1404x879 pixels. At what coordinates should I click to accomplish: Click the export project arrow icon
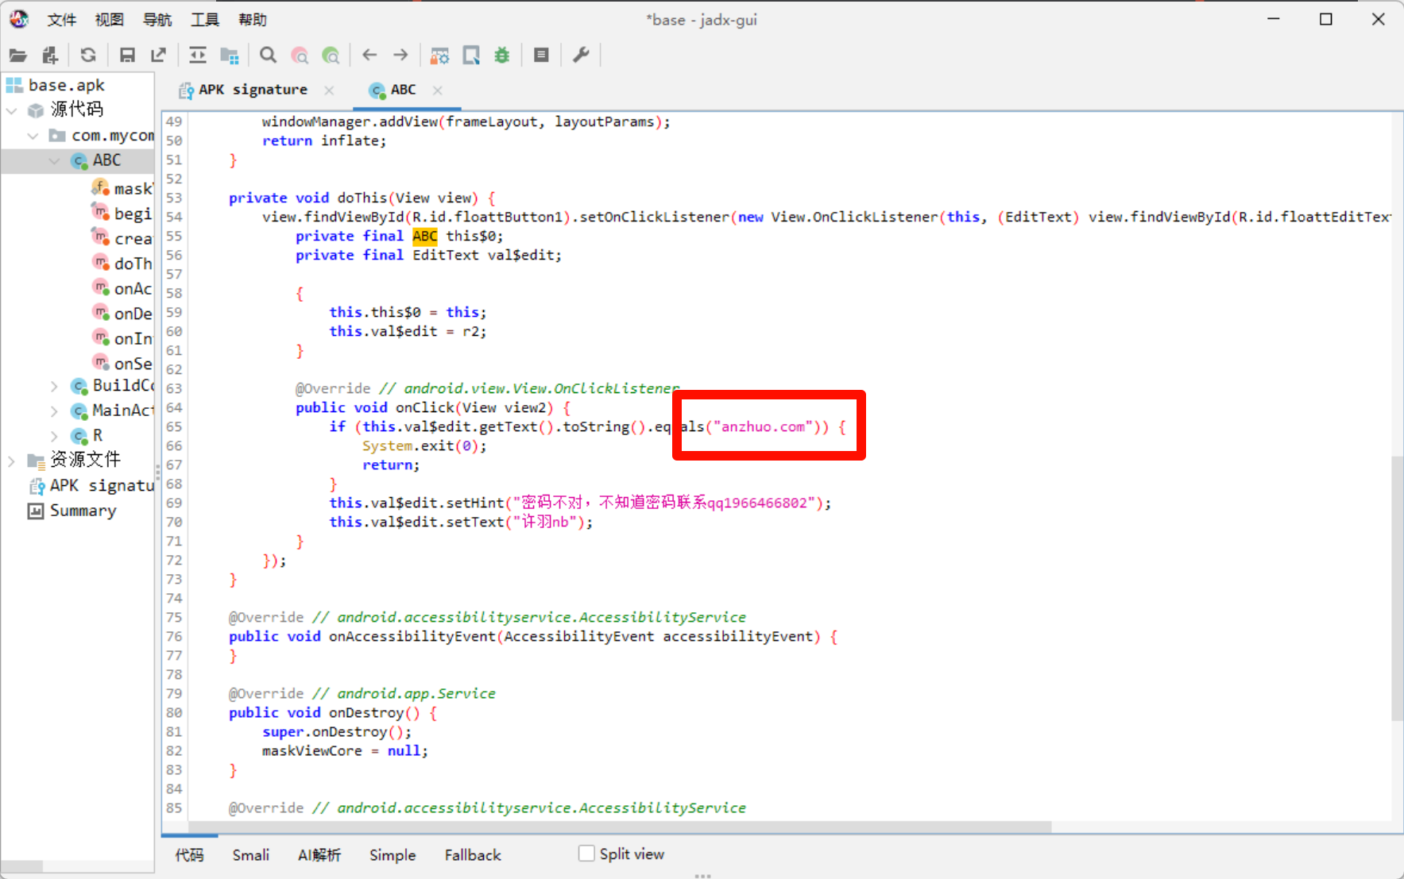point(158,56)
